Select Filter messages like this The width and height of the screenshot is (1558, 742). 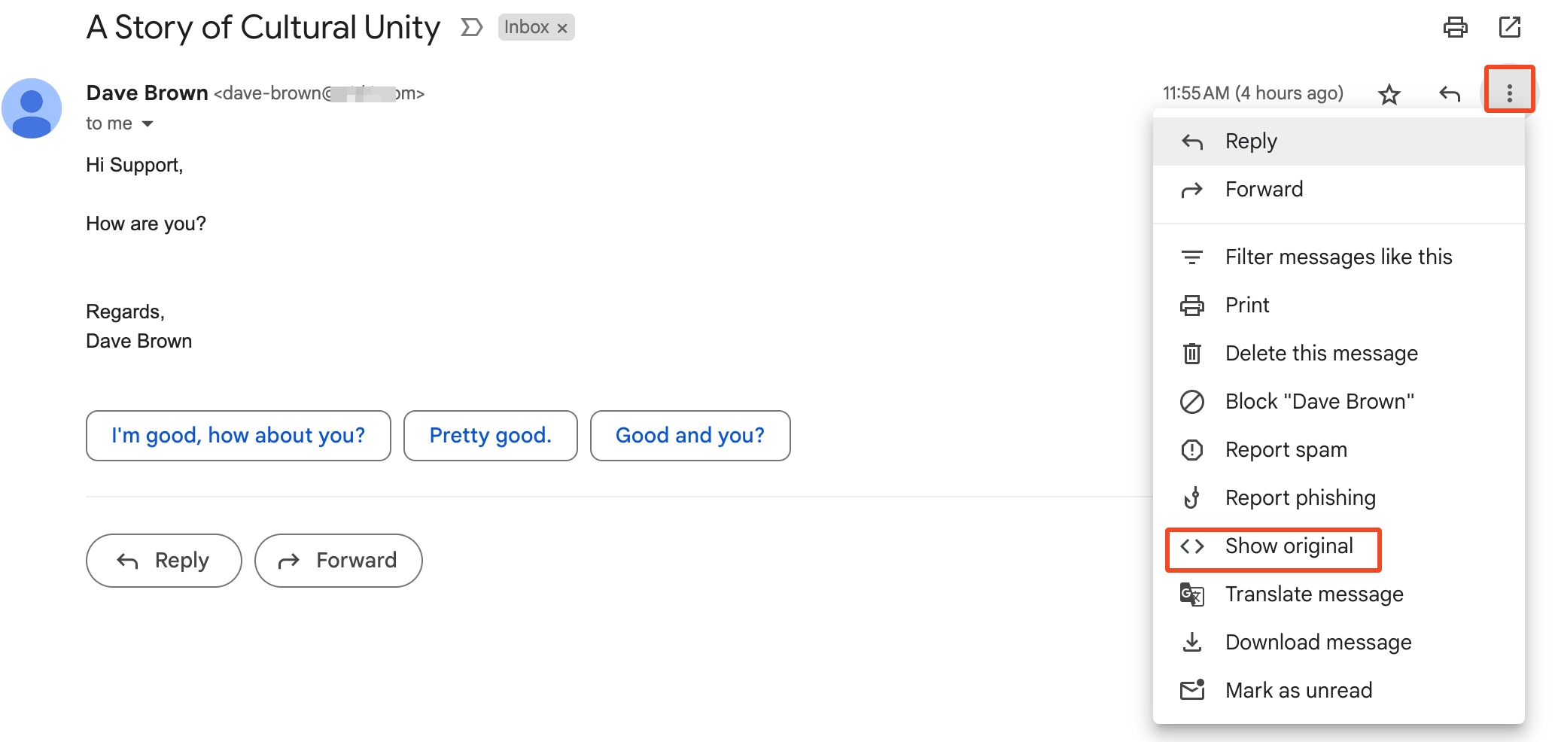(x=1337, y=257)
